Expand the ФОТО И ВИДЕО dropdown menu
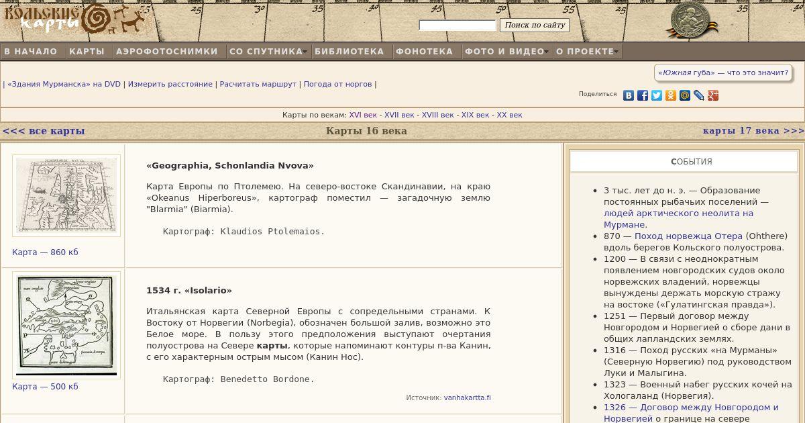The image size is (805, 423). (x=506, y=52)
